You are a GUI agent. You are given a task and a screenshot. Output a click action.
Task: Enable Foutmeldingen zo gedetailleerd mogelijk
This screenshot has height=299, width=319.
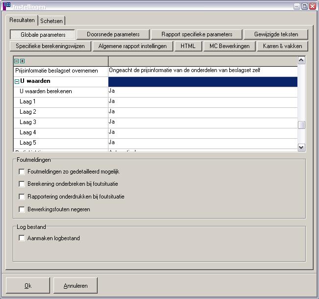(22, 172)
